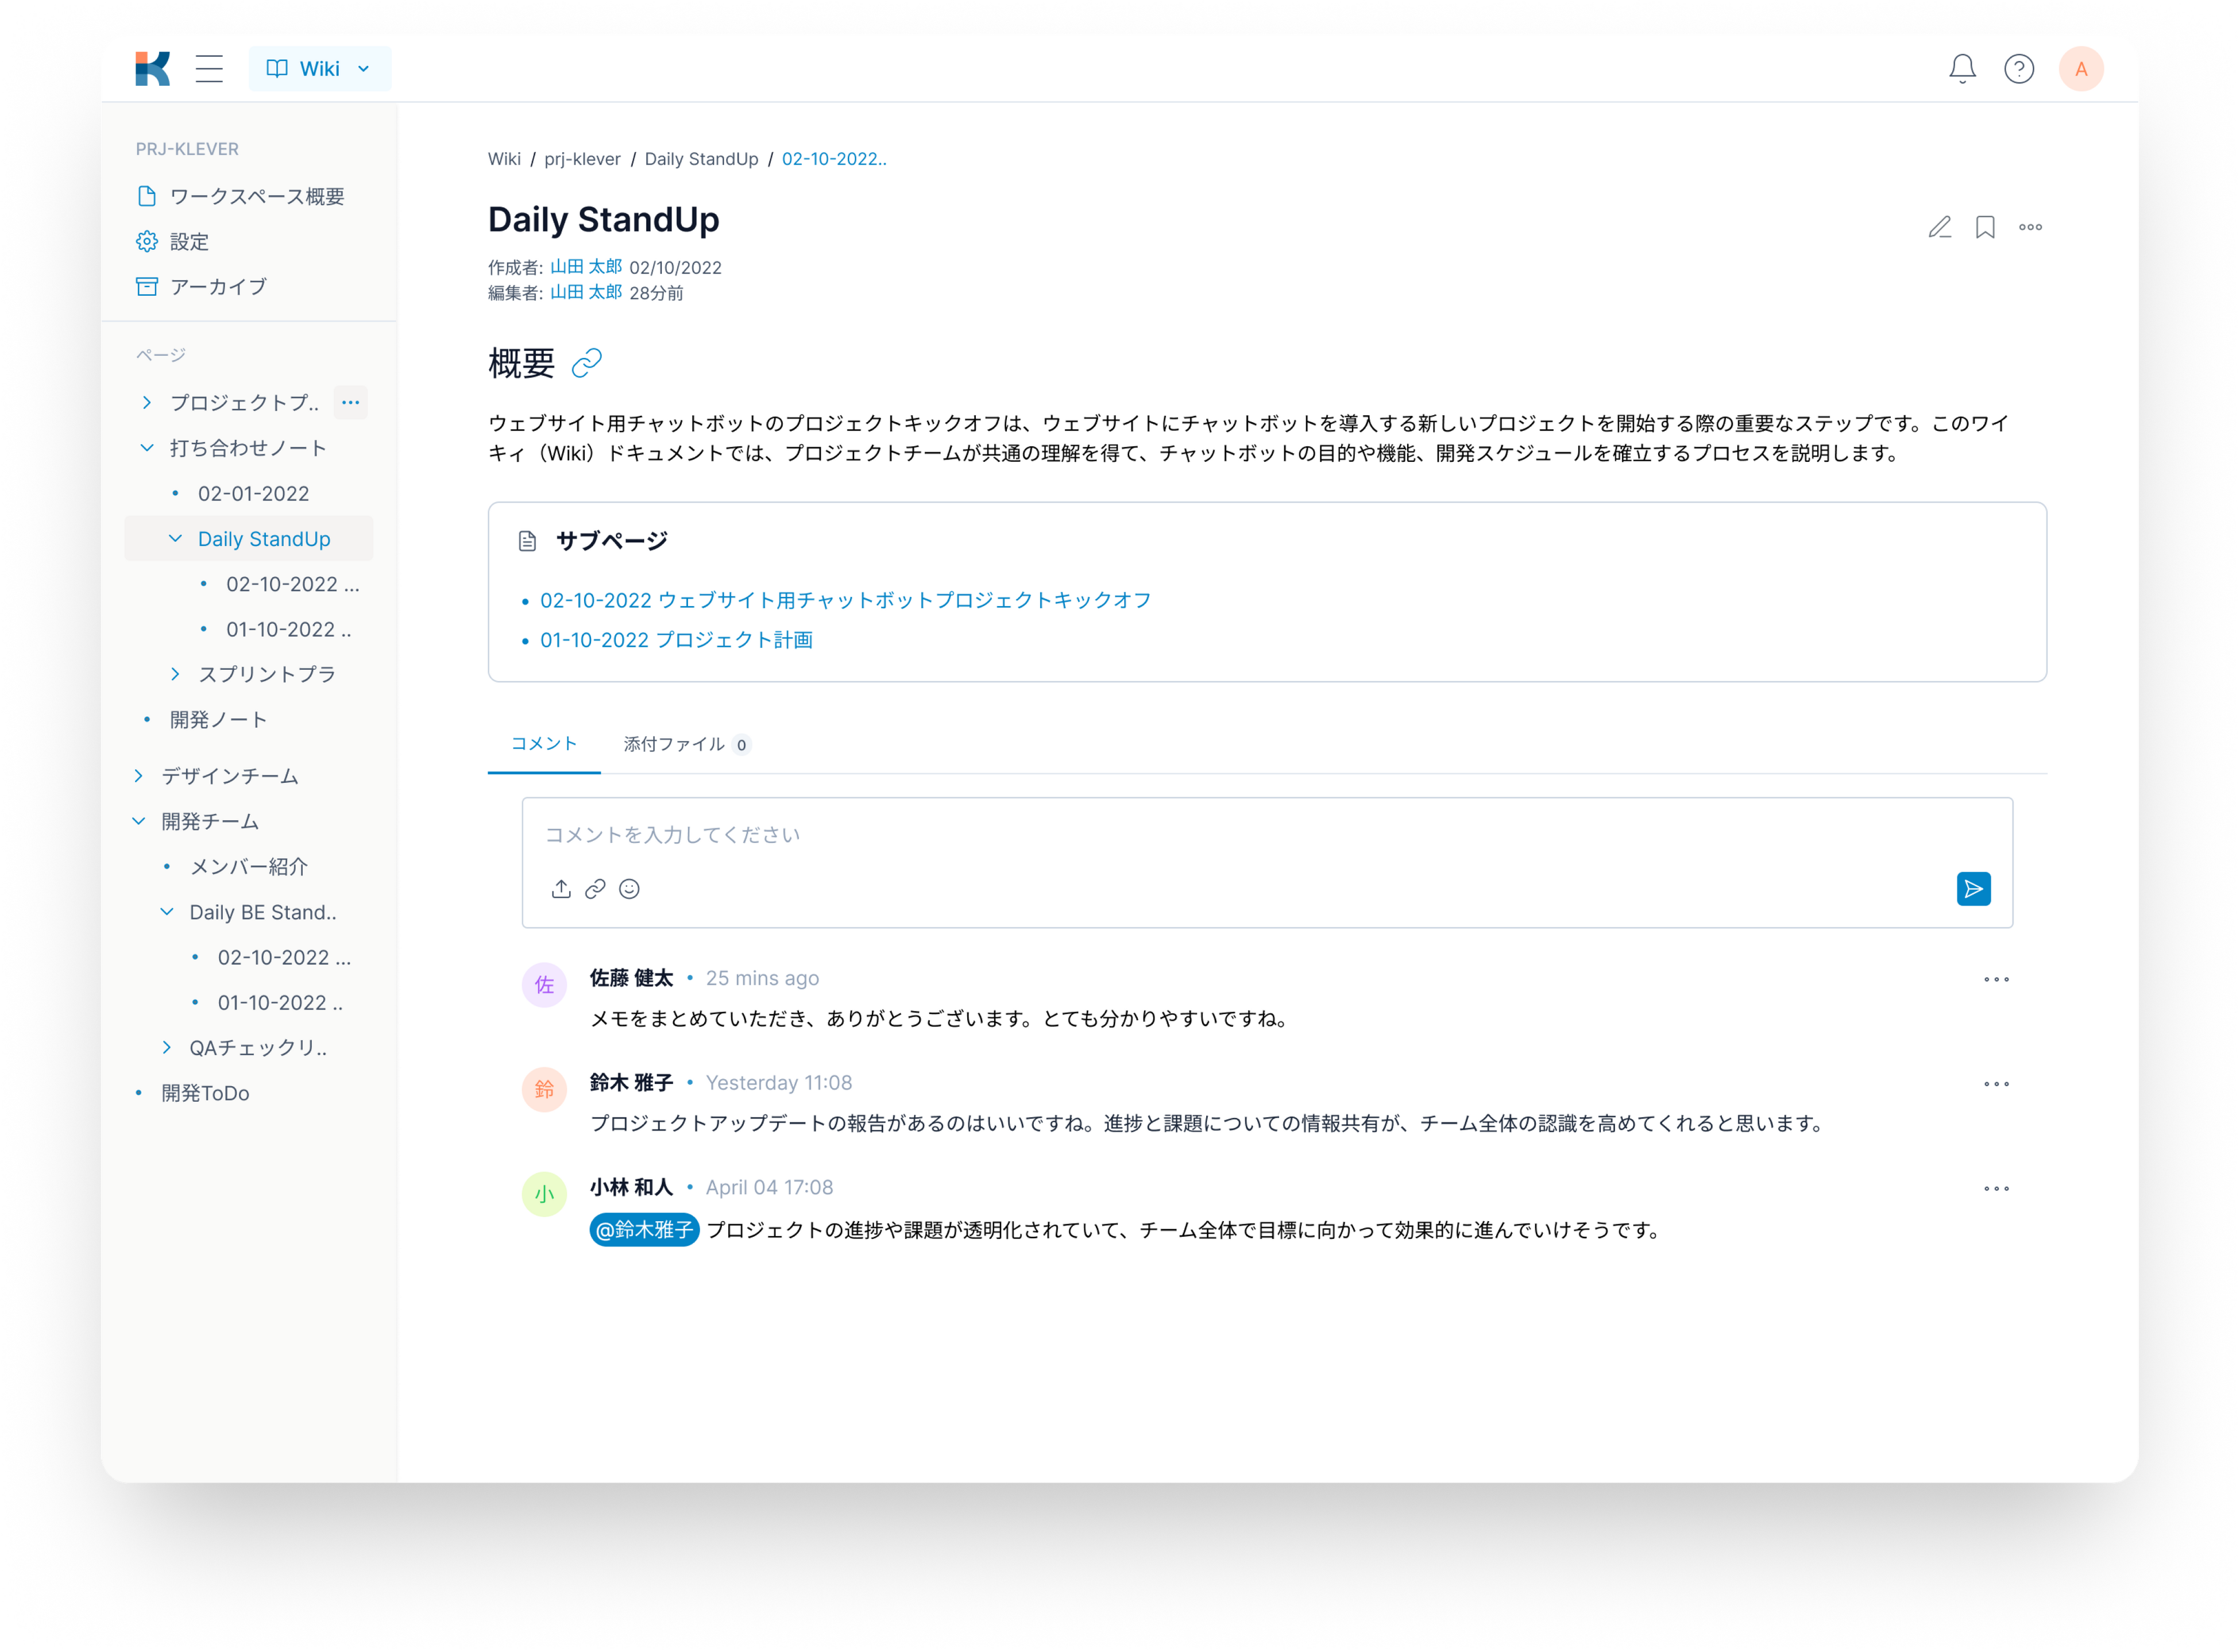
Task: Open the 設定 settings page
Action: pos(189,242)
